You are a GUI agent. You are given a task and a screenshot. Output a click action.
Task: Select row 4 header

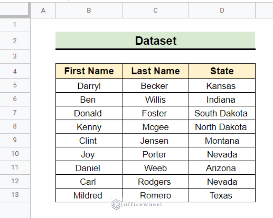pos(15,71)
